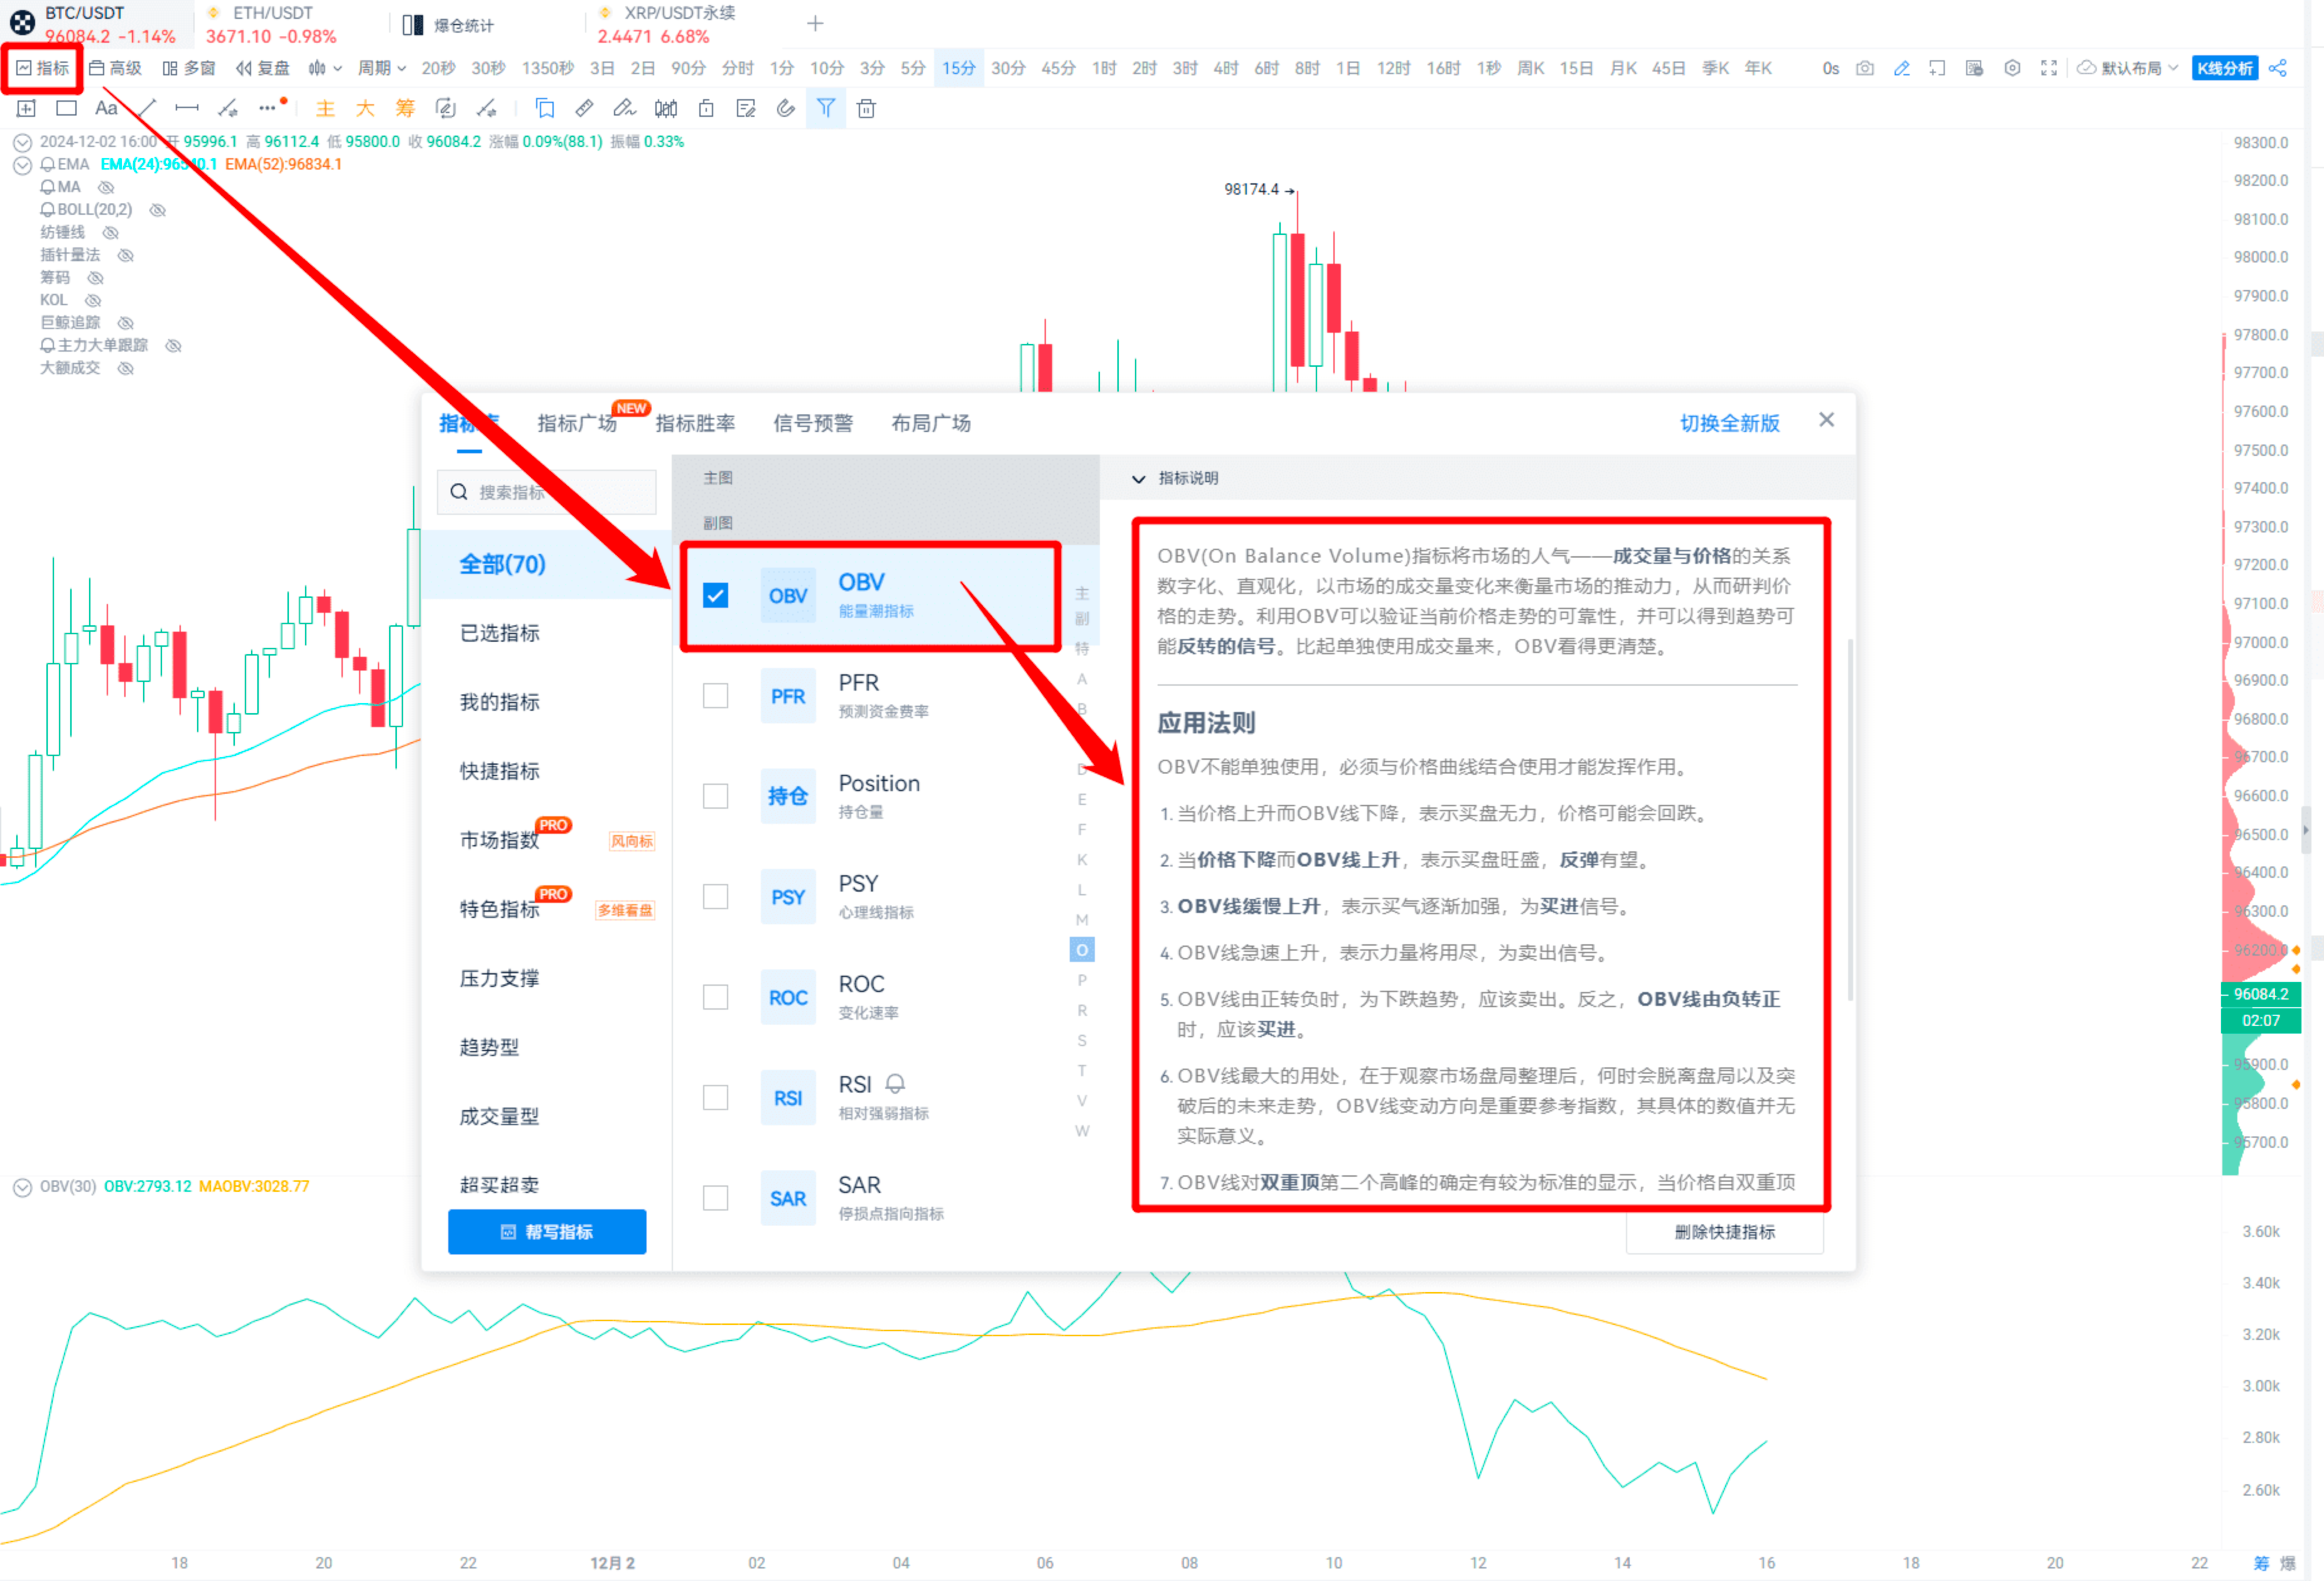
Task: Select the 30分 timeframe
Action: coord(1008,68)
